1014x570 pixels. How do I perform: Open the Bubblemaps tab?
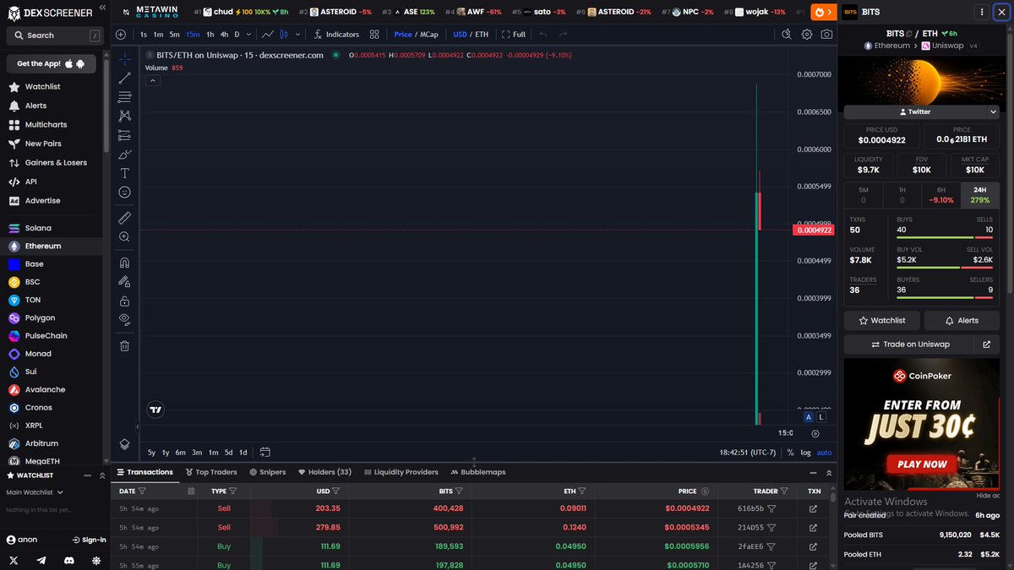click(477, 472)
